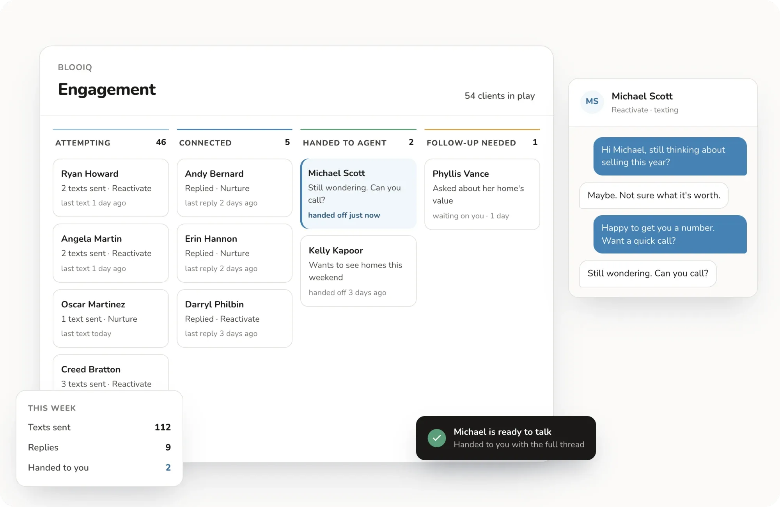Click the 'Hi Michael, still thinking' message bubble
Image resolution: width=780 pixels, height=507 pixels.
click(670, 156)
